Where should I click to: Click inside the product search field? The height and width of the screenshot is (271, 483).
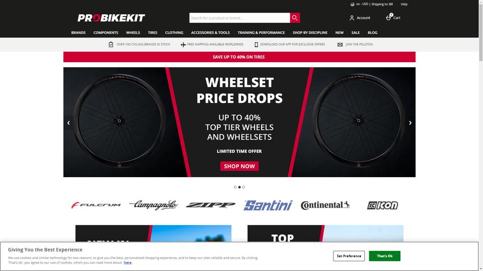[x=239, y=18]
